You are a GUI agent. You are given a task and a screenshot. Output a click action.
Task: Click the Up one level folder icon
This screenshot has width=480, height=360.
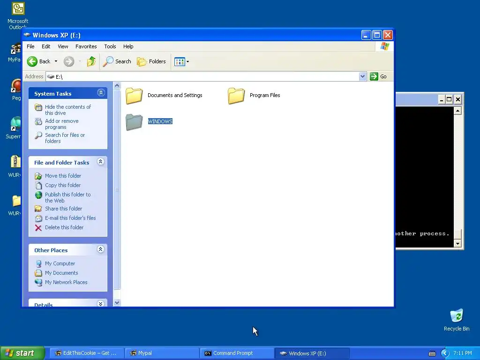[x=91, y=61]
